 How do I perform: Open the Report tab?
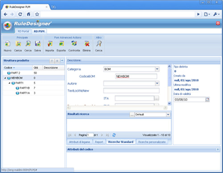click(99, 142)
